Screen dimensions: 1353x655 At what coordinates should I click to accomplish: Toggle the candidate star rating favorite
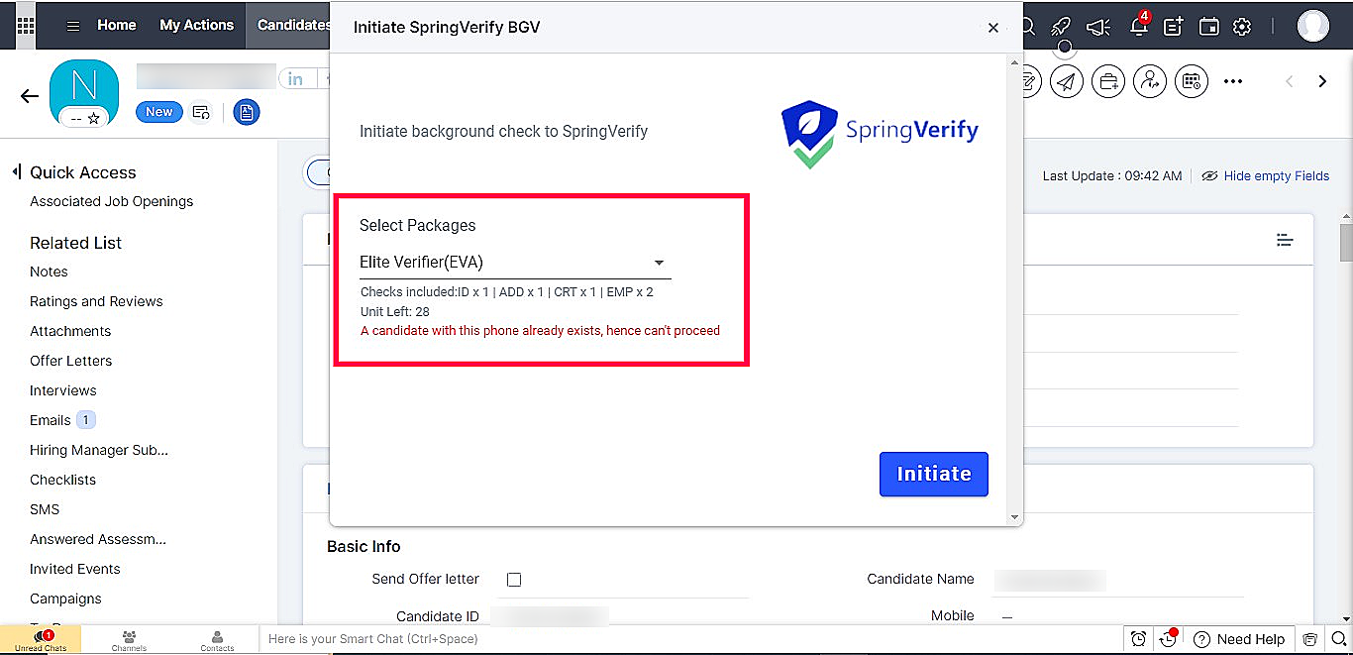coord(94,118)
